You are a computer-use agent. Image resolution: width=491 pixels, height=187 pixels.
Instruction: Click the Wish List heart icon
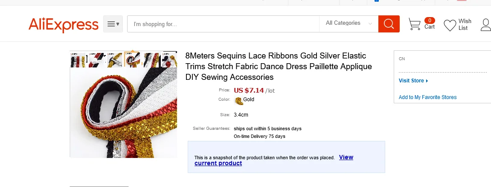click(450, 25)
